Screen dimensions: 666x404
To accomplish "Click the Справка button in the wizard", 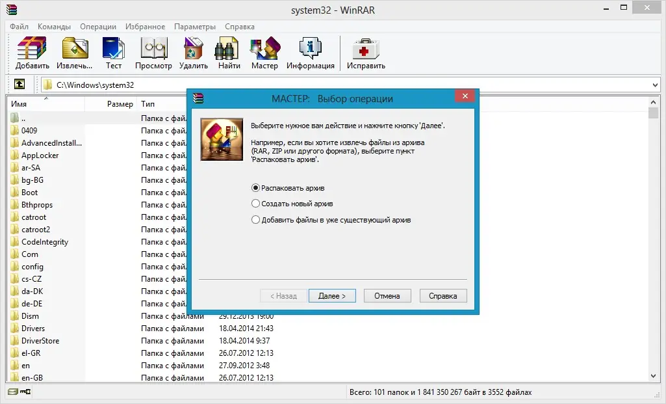I will (443, 296).
